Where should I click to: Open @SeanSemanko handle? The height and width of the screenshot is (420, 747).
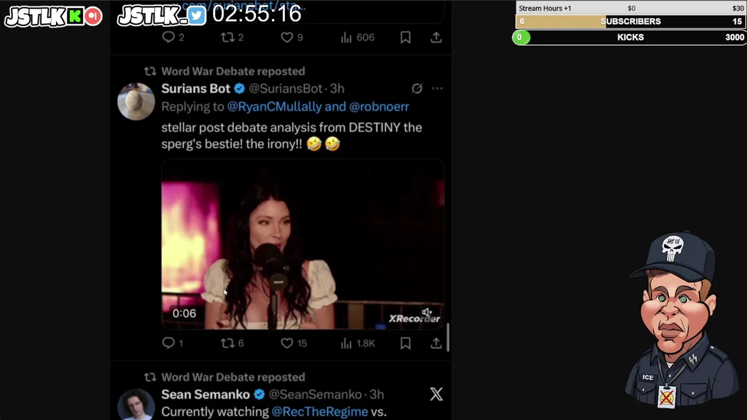pos(315,394)
